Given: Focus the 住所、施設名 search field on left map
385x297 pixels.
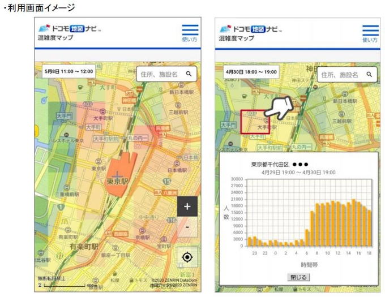Looking at the screenshot, I should click(161, 74).
